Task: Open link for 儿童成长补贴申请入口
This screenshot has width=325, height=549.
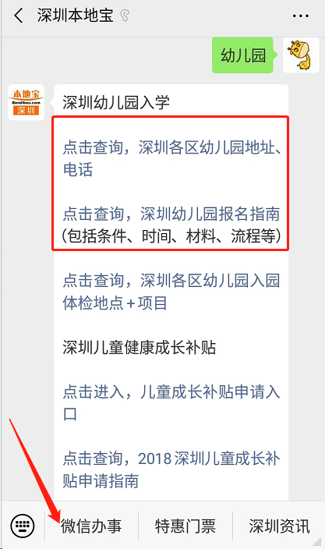Action: [x=171, y=403]
